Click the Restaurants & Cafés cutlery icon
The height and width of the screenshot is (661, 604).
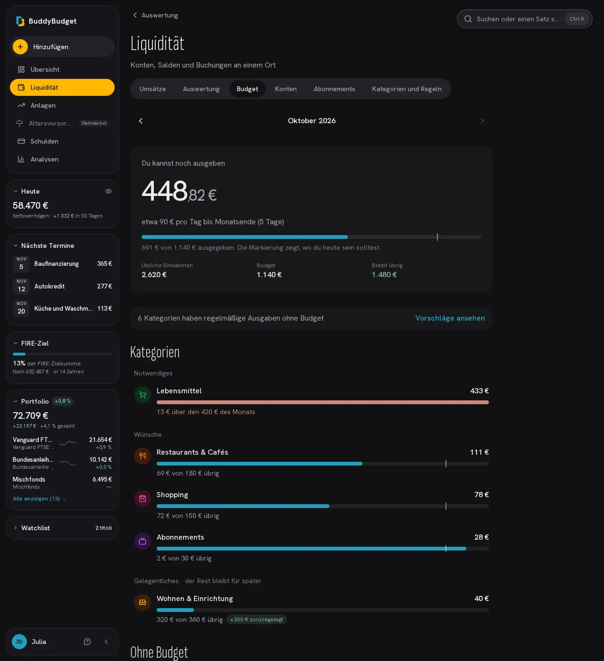143,456
